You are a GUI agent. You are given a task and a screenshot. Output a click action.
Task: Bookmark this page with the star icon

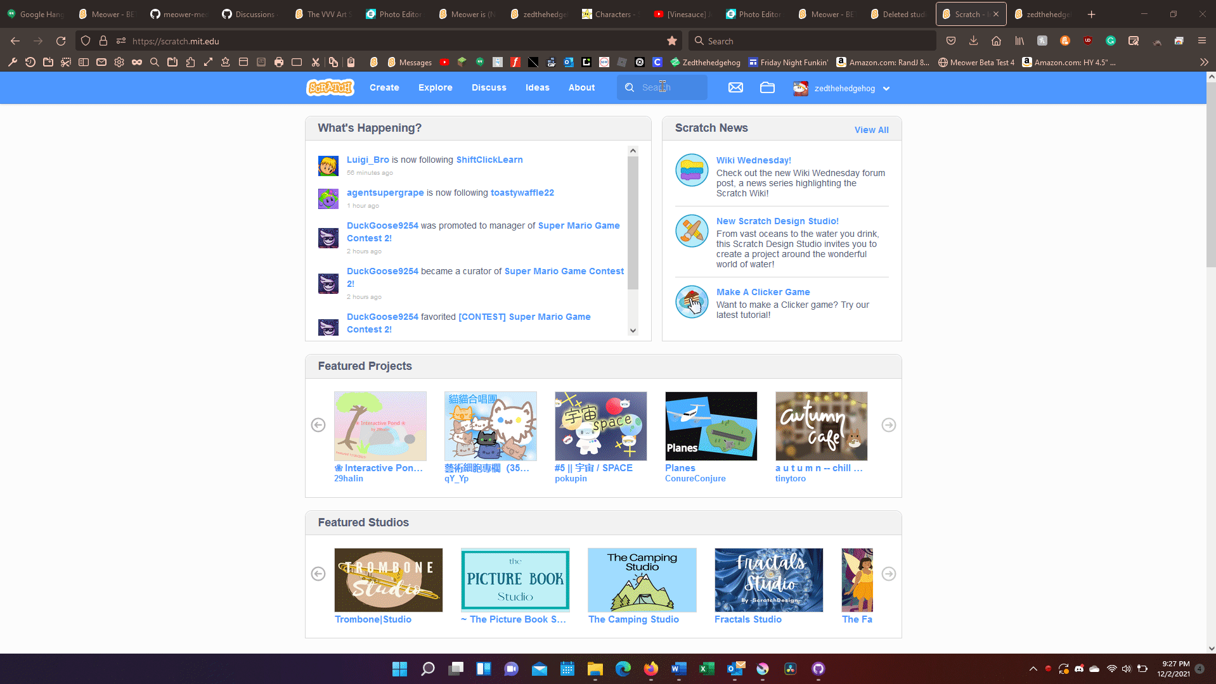[x=672, y=41]
